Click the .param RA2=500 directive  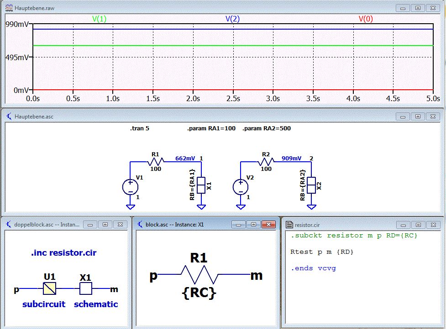pyautogui.click(x=267, y=129)
